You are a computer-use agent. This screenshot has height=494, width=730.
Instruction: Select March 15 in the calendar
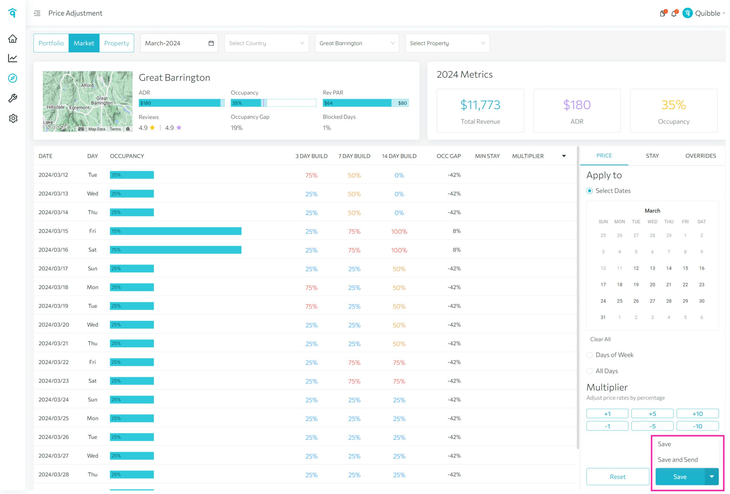click(685, 268)
